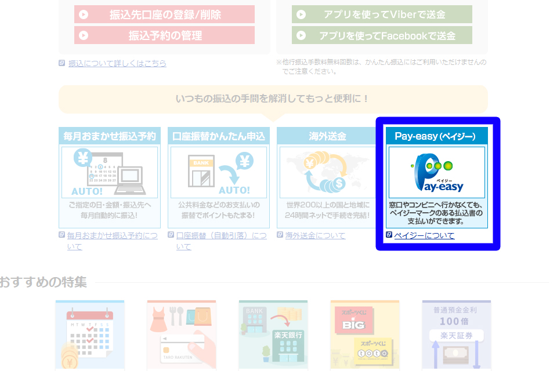Click the text ご指定の日・金額・振込先へ毎月自動的に振込!
The width and height of the screenshot is (557, 371).
tap(110, 210)
